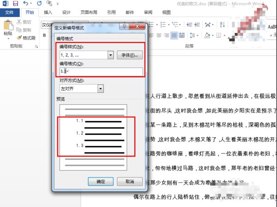Click the 左对齐 alignment combo box
Image resolution: width=277 pixels, height=207 pixels.
click(x=81, y=89)
